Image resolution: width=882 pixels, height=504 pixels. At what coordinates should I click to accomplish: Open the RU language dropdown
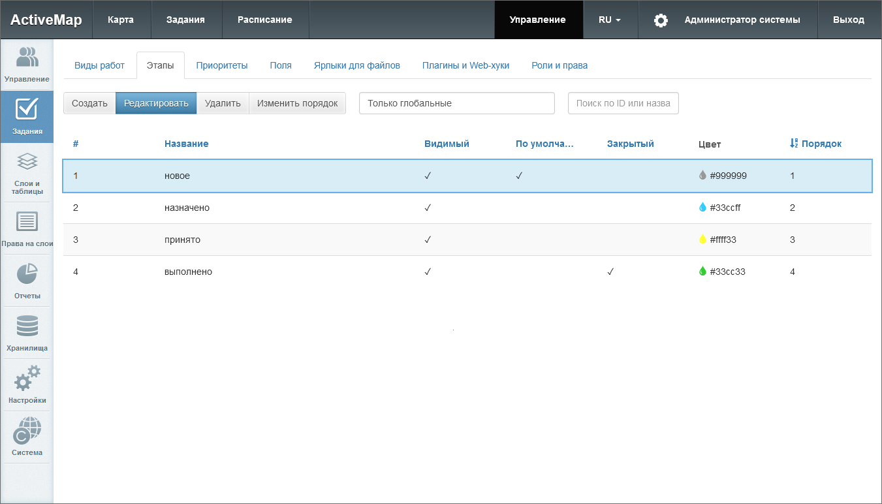(x=609, y=20)
